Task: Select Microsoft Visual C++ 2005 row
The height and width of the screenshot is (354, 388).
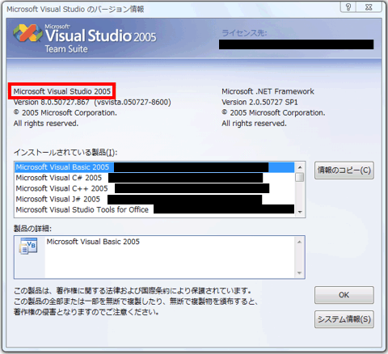Action: coord(154,188)
